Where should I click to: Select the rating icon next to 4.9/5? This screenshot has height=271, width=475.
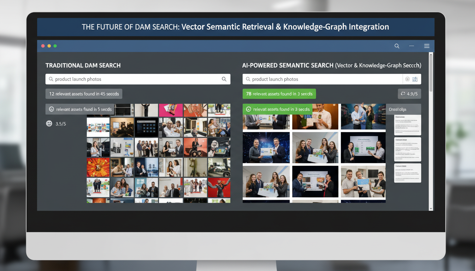click(403, 94)
